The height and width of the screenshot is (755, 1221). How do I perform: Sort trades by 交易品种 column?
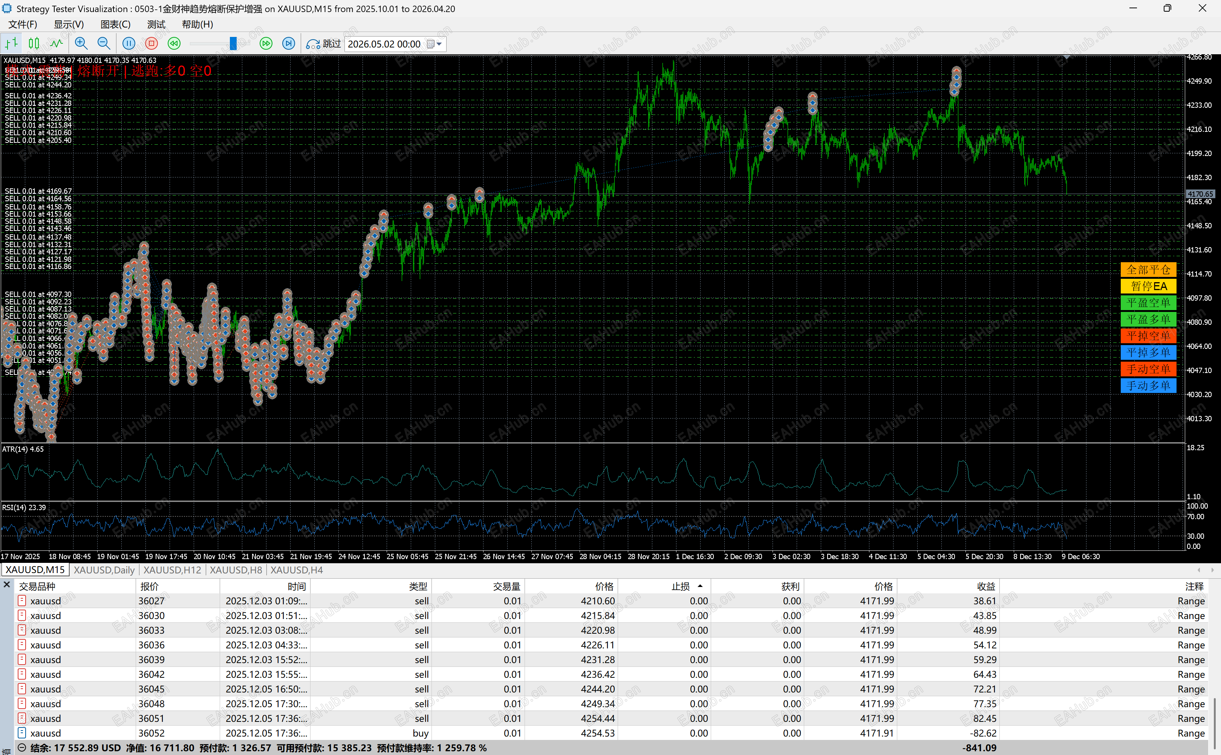point(75,586)
